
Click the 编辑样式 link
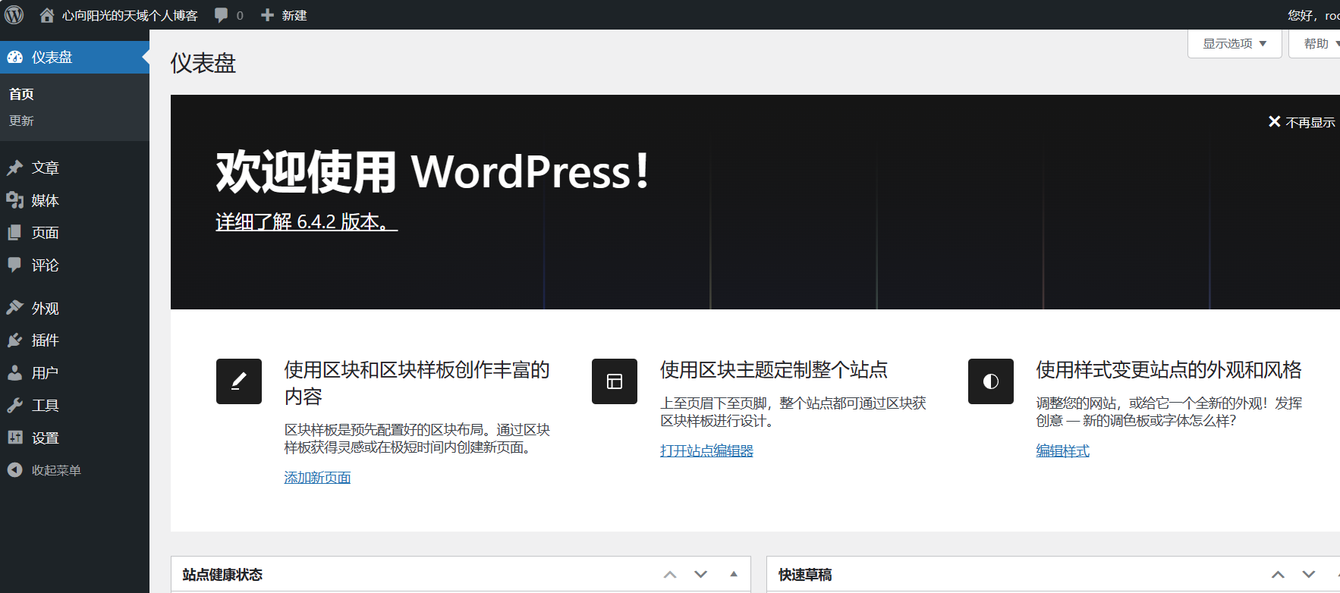point(1062,450)
